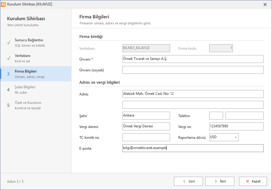Click the Bilnex app icon in title bar
Viewport: 272px width, 190px height.
coord(3,4)
